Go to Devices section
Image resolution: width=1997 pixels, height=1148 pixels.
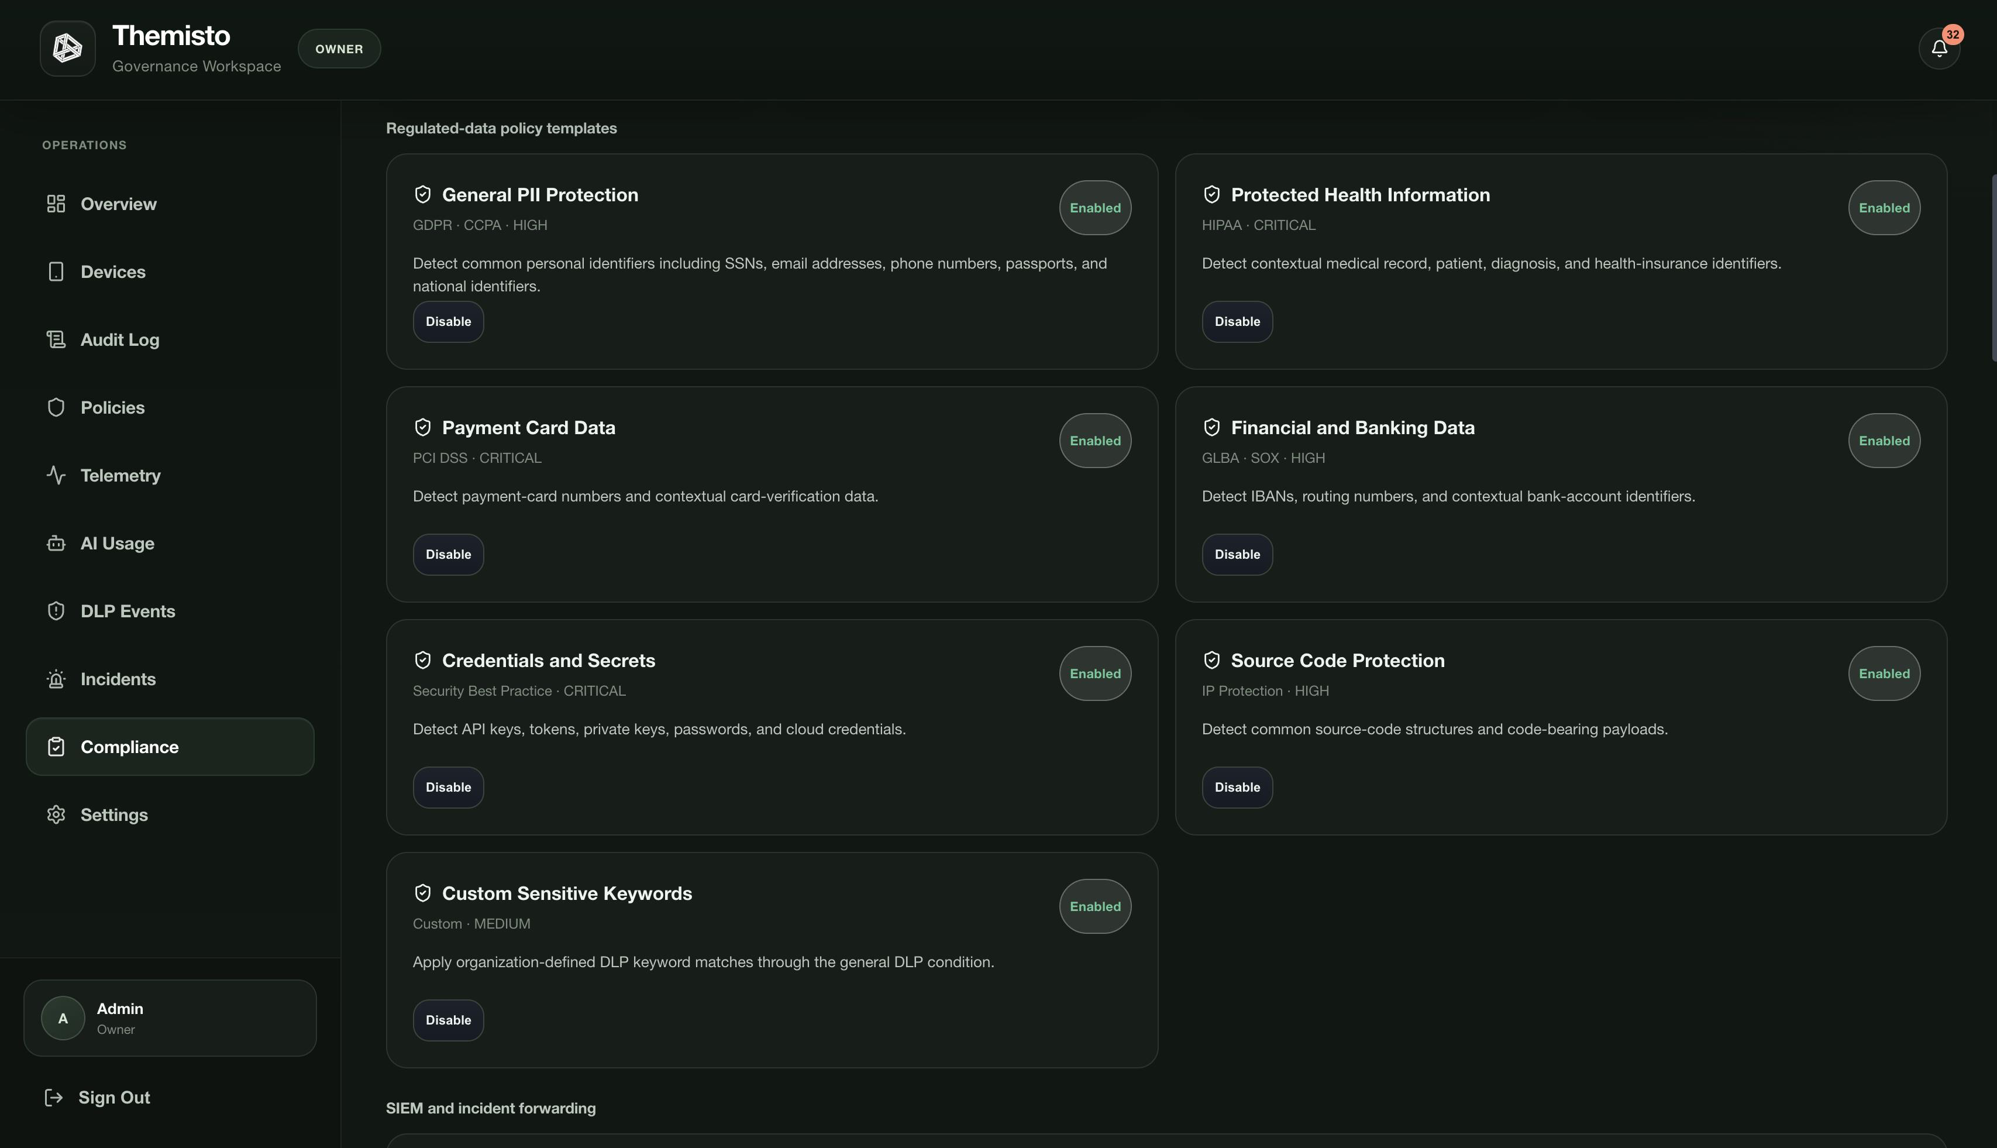(x=170, y=272)
